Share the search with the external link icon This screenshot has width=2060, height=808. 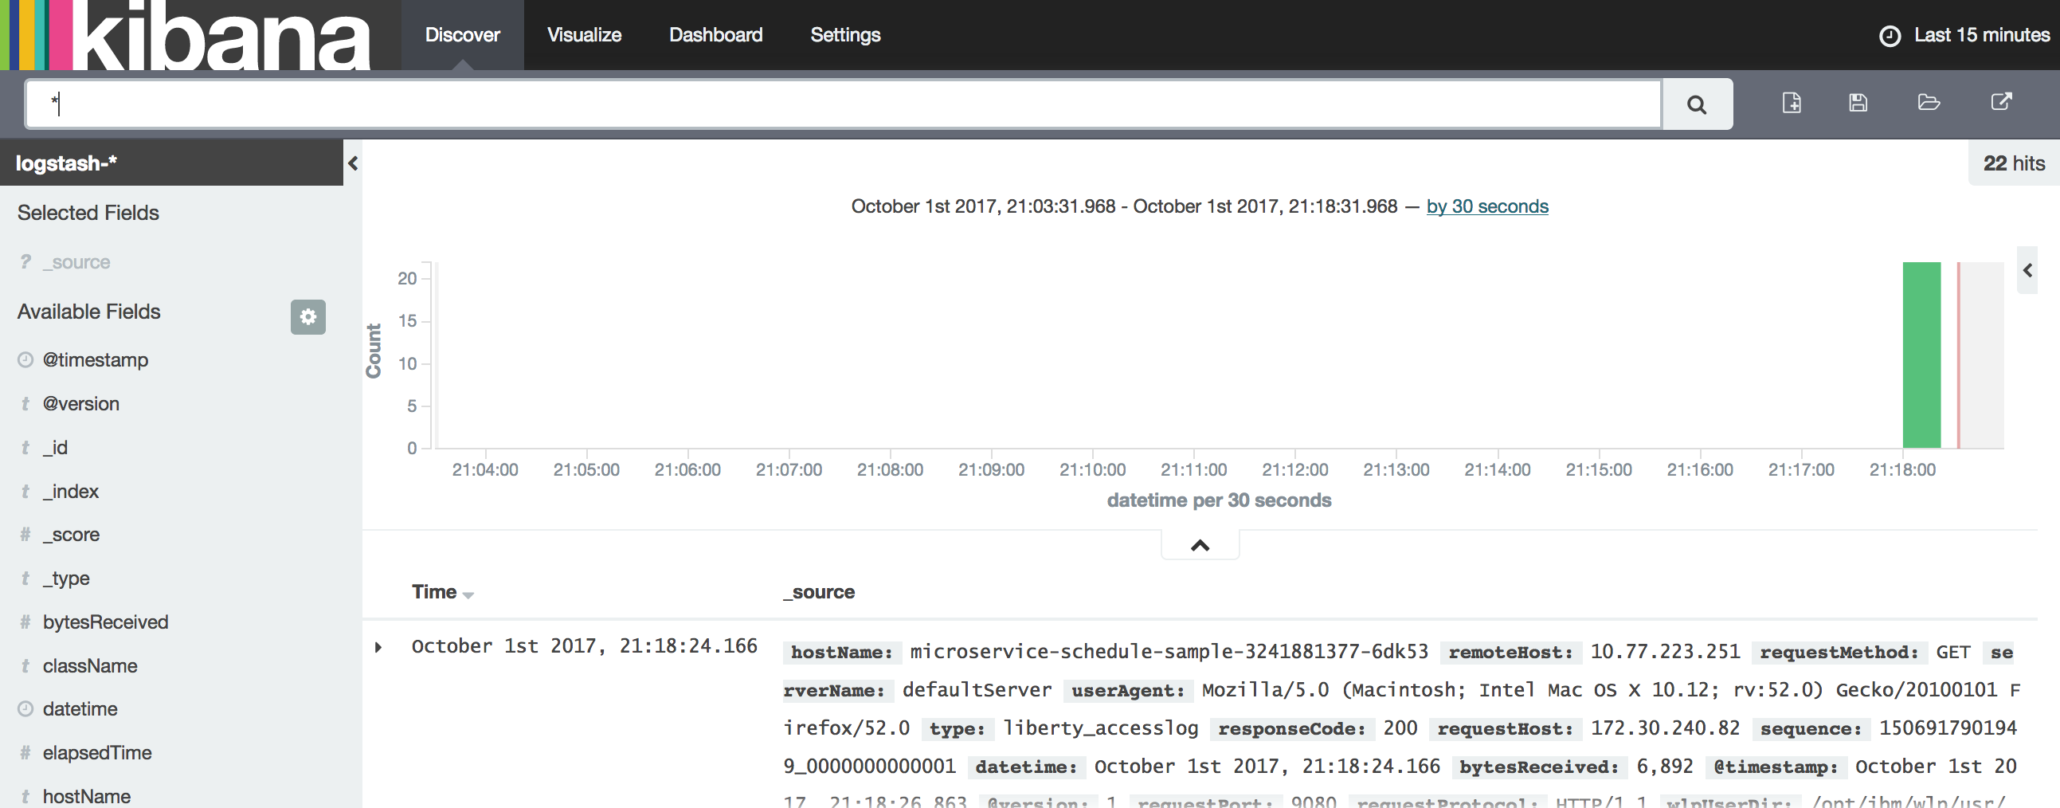click(x=2001, y=102)
